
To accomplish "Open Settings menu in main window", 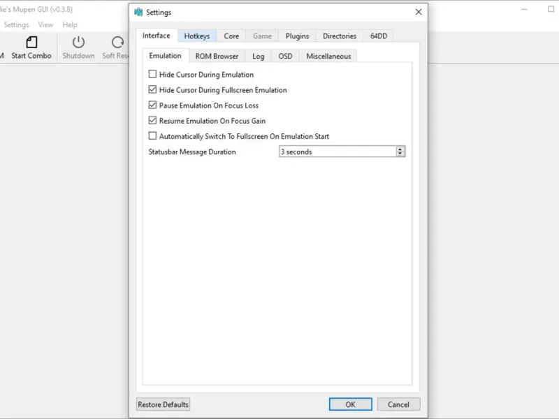I will tap(16, 24).
